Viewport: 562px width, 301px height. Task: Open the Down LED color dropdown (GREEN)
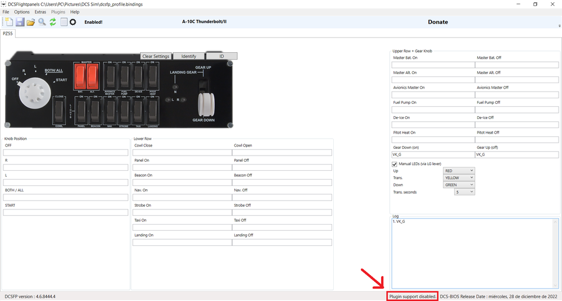coord(459,185)
